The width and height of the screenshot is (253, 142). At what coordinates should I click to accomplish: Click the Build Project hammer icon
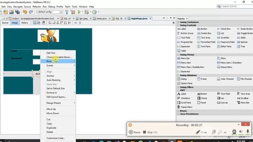point(67,12)
